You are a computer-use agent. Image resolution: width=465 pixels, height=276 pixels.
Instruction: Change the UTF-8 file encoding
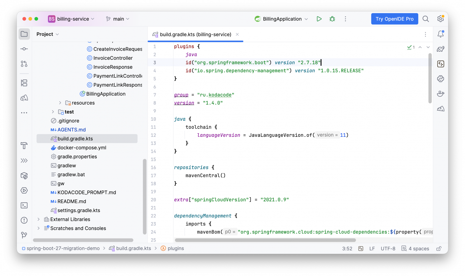[388, 249]
